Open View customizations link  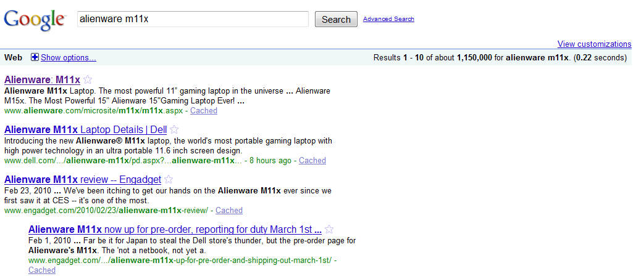(x=594, y=44)
